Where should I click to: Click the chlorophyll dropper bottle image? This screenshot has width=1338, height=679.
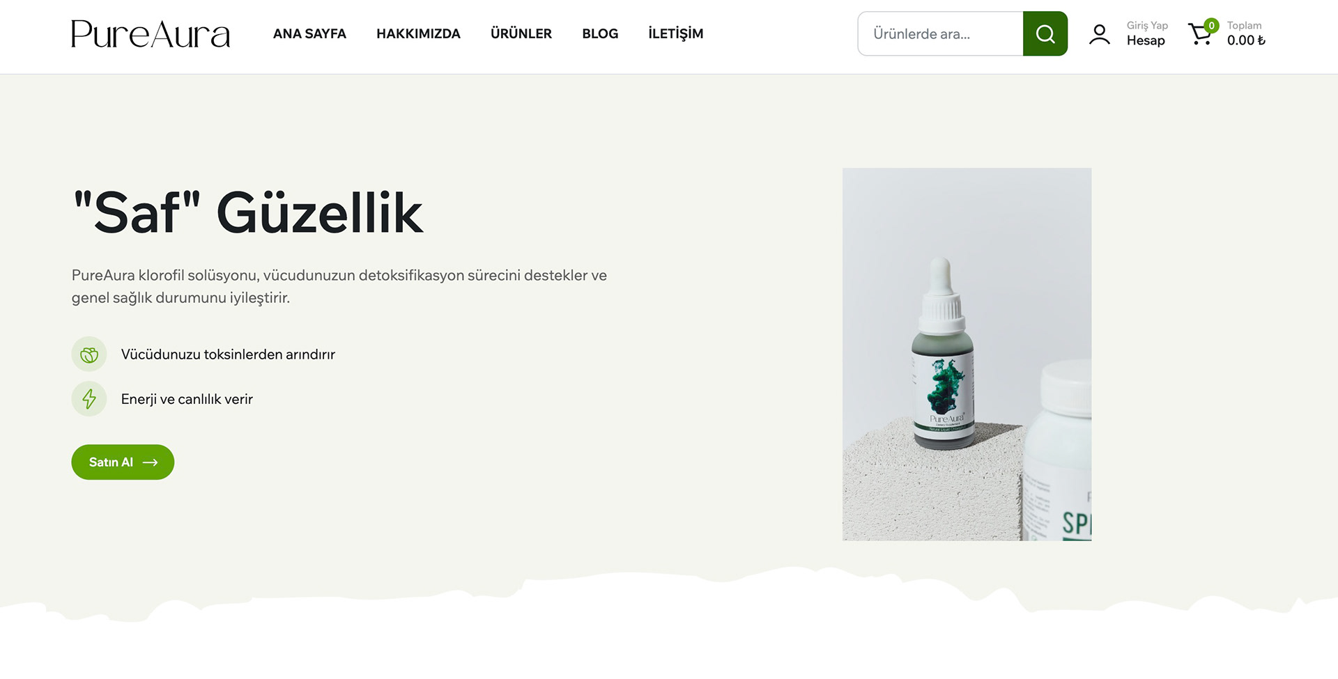pyautogui.click(x=967, y=354)
